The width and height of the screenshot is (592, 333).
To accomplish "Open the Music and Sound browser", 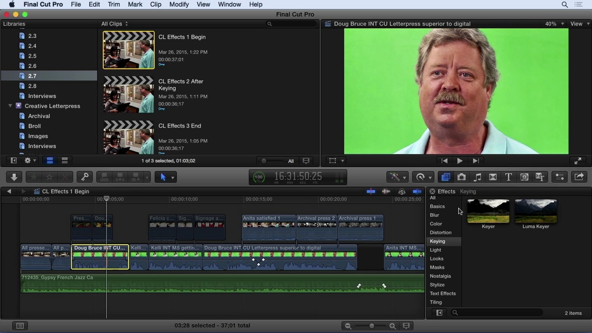I will pos(477,177).
